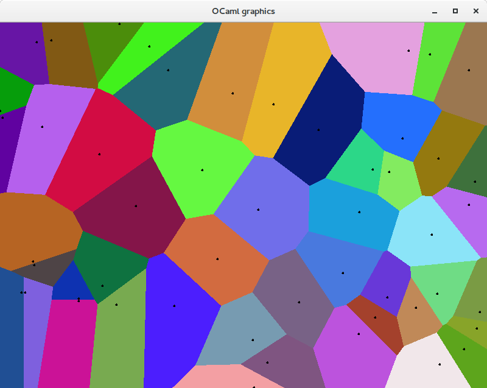487x388 pixels.
Task: Click the "OCaml graphics" title text
Action: click(243, 11)
